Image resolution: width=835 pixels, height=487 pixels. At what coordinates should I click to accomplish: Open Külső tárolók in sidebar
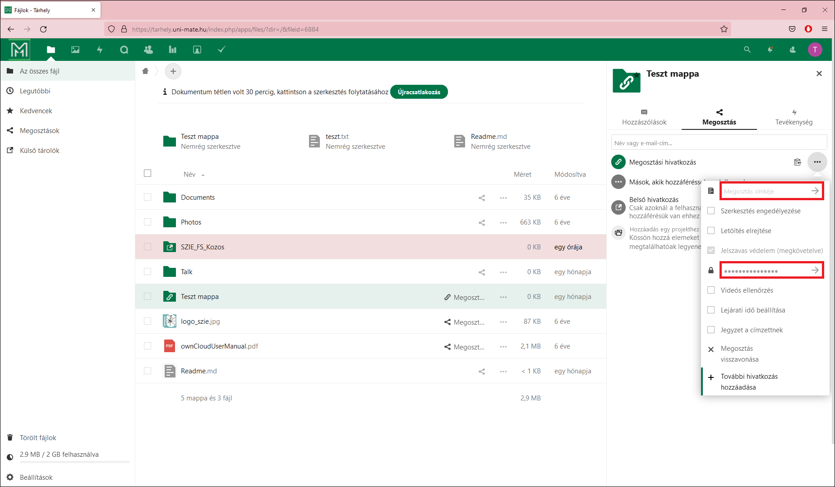click(68, 151)
